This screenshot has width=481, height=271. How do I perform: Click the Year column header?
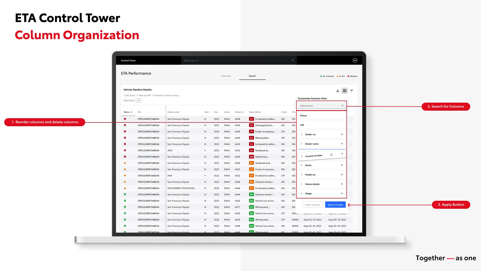click(216, 112)
